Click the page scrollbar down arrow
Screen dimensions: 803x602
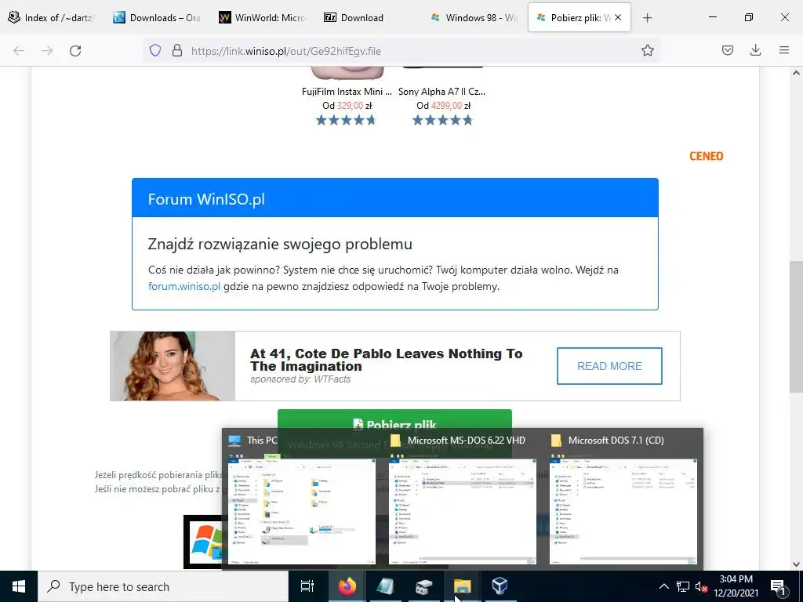click(796, 564)
